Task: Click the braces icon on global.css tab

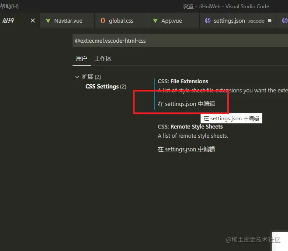Action: pyautogui.click(x=103, y=20)
